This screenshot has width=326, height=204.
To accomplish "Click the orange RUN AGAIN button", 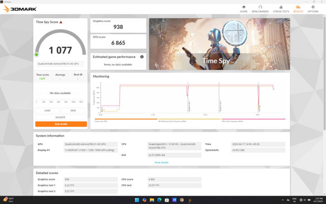I will click(x=61, y=124).
